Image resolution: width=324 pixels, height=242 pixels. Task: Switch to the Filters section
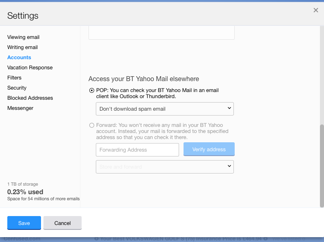coord(14,78)
